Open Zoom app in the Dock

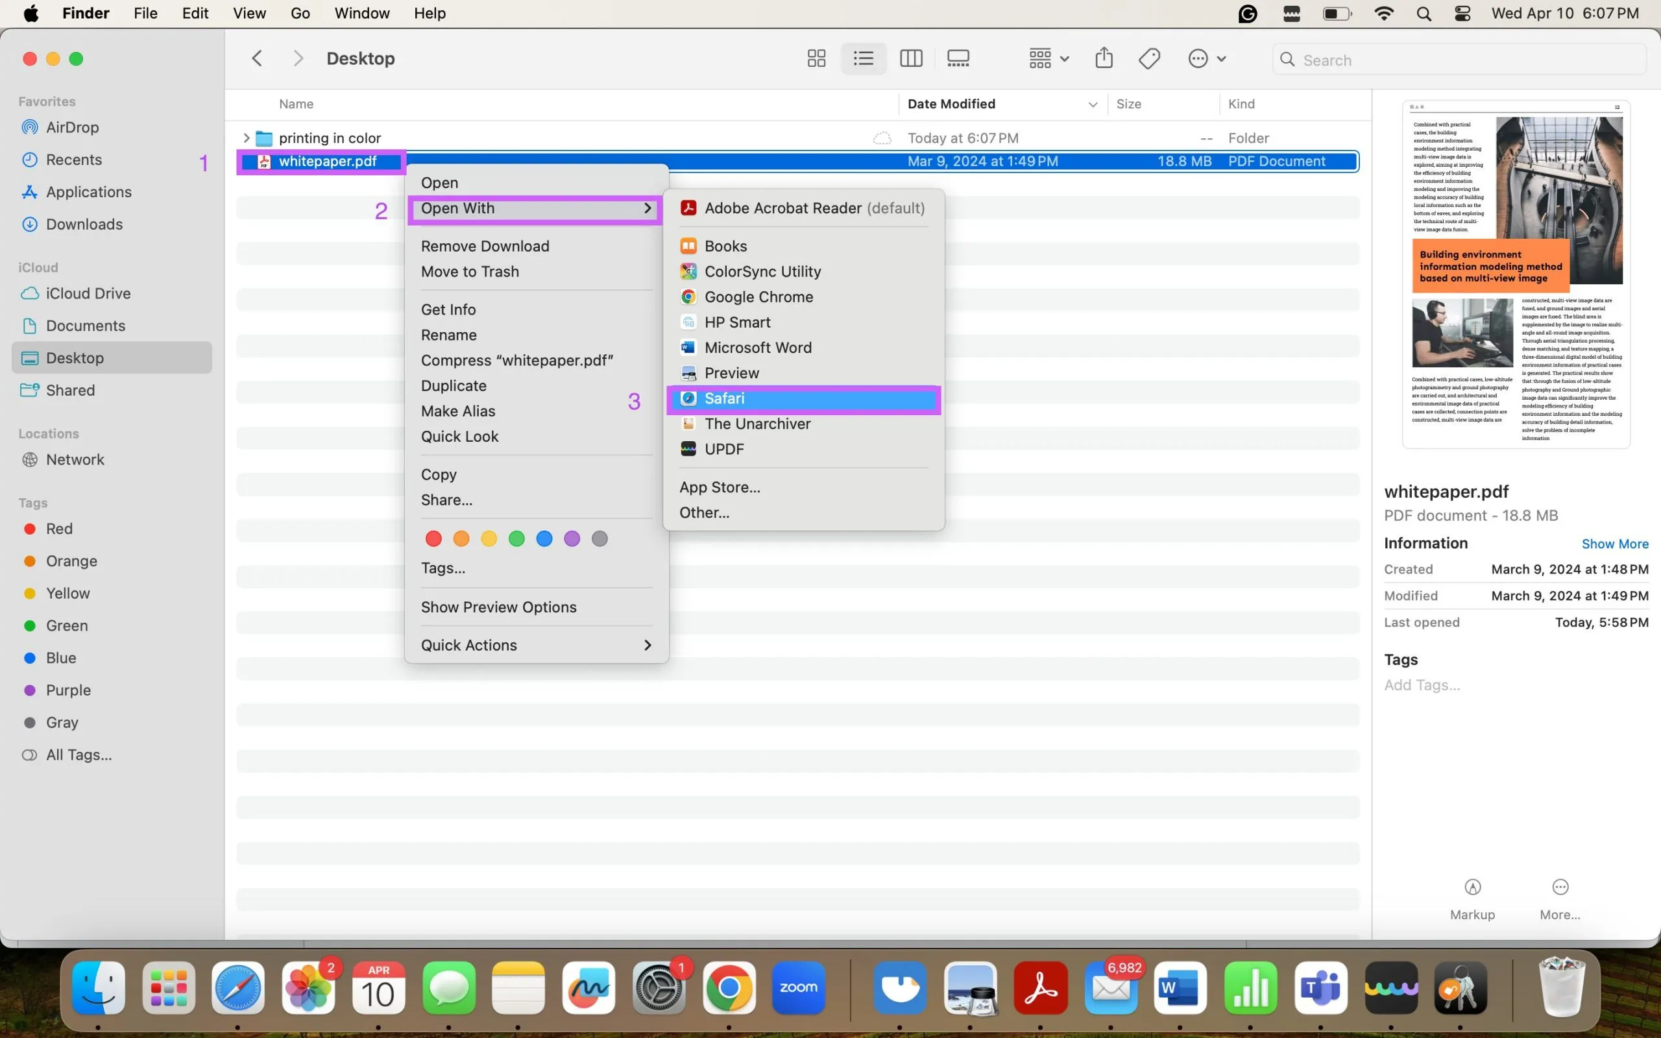click(799, 988)
